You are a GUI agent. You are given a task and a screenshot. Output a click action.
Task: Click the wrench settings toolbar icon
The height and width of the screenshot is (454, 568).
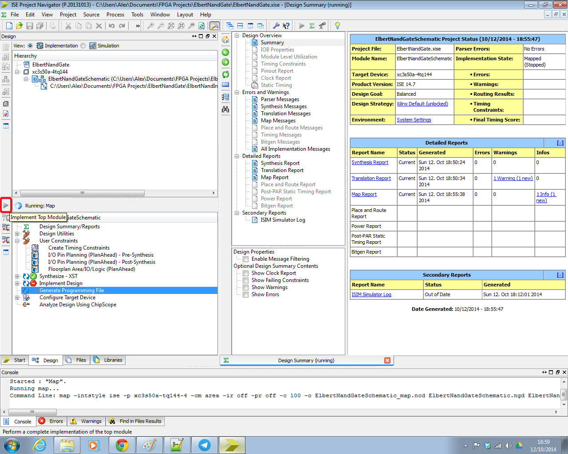click(276, 26)
